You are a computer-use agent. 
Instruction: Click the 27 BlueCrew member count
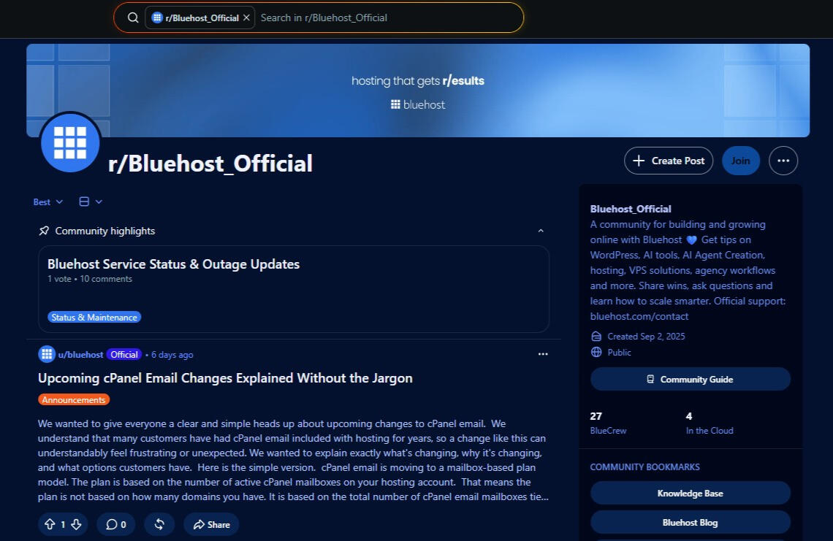pos(608,423)
